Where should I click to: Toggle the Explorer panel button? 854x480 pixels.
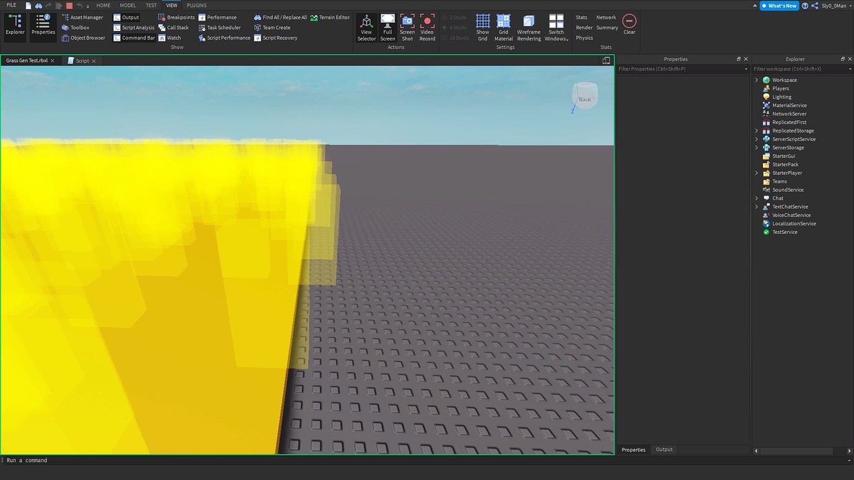tap(15, 28)
